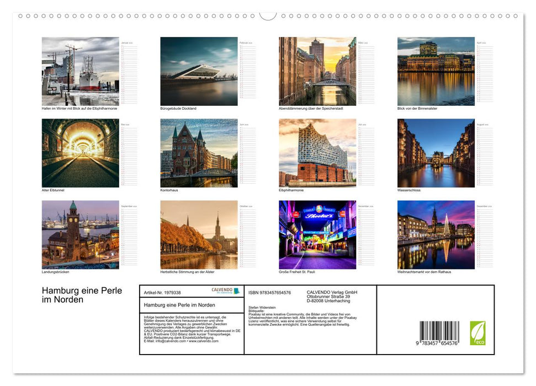Select the Alter Elbtunnel photo
The image size is (536, 386).
(x=80, y=153)
